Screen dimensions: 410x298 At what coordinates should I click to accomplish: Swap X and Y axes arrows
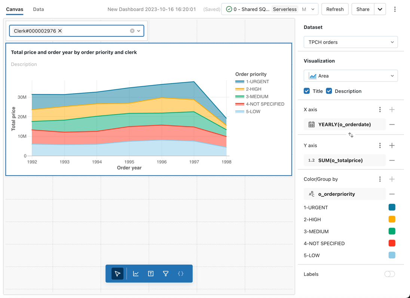[351, 135]
